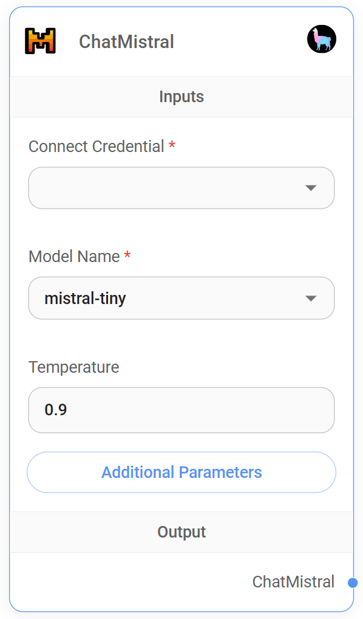Click the dropdown chevron on Connect Credential

pos(311,188)
